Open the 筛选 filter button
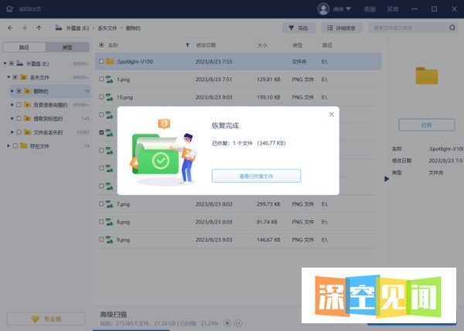 tap(299, 28)
